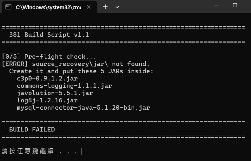
Task: Click the [ERROR] source_recovery\jar\ not found line
Action: pyautogui.click(x=76, y=64)
